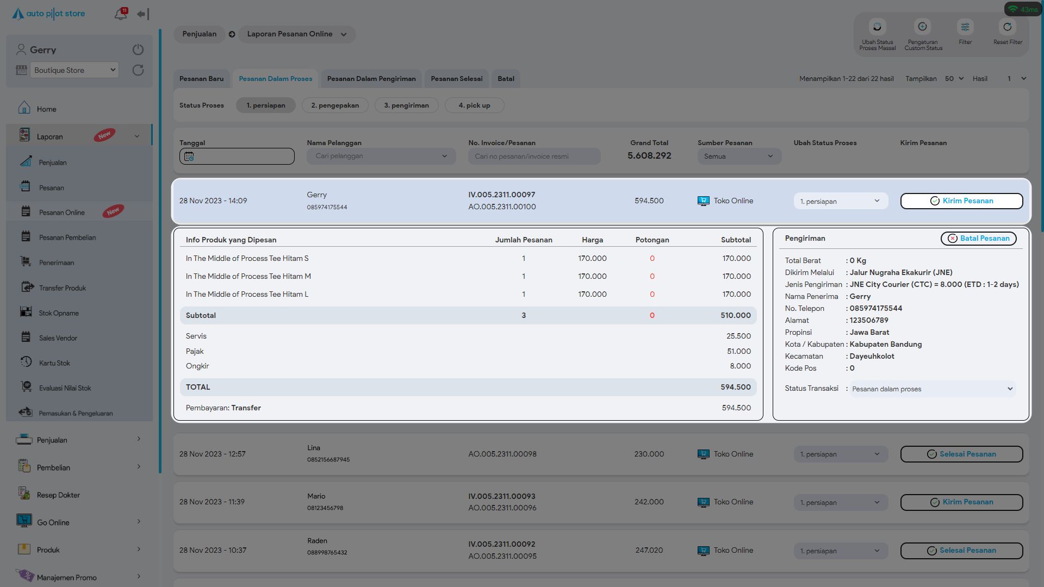Switch to Pesanan Baru tab
Screen dimensions: 1044x587
click(x=201, y=79)
